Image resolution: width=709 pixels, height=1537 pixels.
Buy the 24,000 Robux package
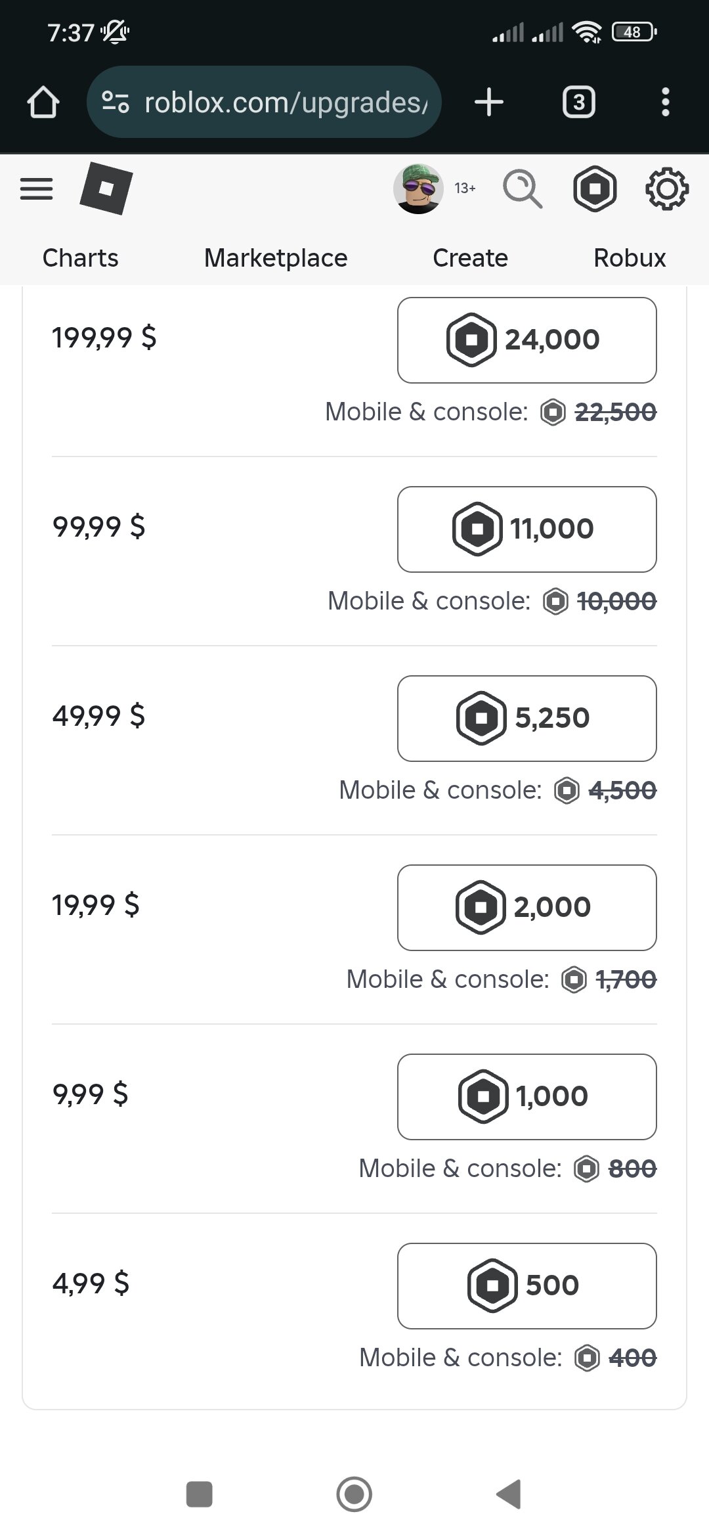[x=526, y=340]
